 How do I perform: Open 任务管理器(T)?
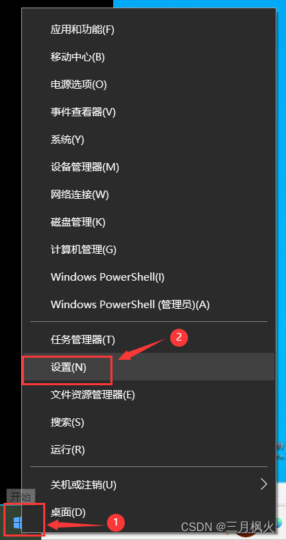[x=83, y=341]
